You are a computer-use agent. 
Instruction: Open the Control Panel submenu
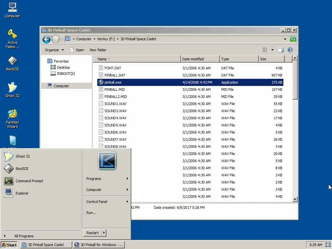(x=107, y=202)
